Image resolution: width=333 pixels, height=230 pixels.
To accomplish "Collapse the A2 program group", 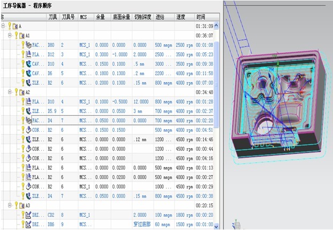I will 10,92.
